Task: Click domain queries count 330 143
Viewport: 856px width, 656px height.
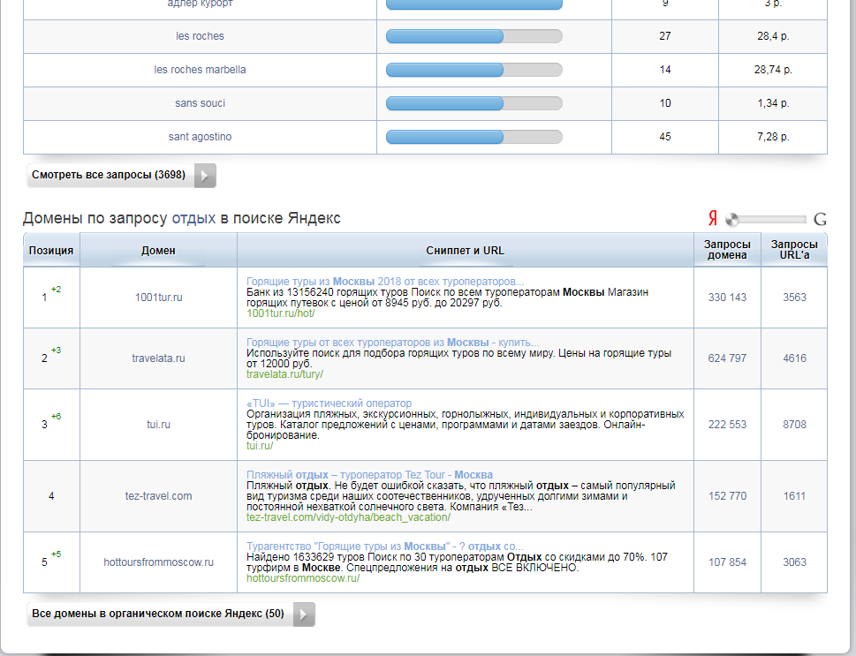Action: (727, 298)
